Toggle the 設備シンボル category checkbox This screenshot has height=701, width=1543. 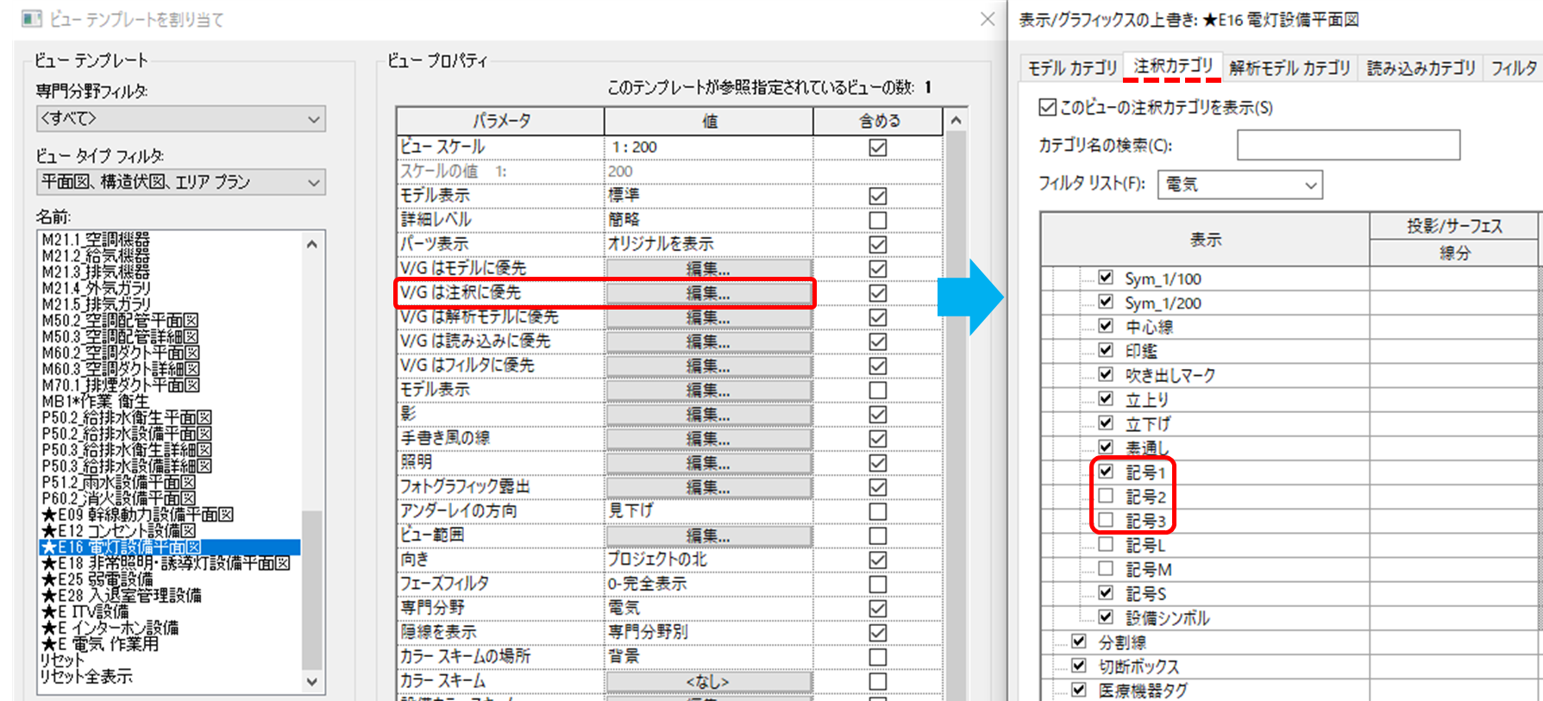[1106, 617]
